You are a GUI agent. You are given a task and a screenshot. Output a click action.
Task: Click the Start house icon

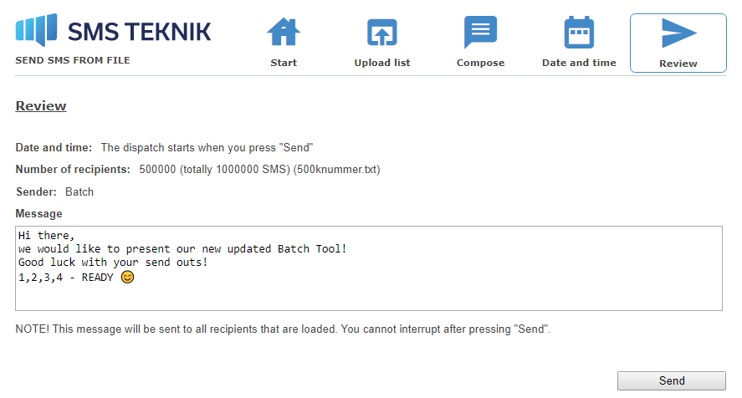click(x=284, y=32)
